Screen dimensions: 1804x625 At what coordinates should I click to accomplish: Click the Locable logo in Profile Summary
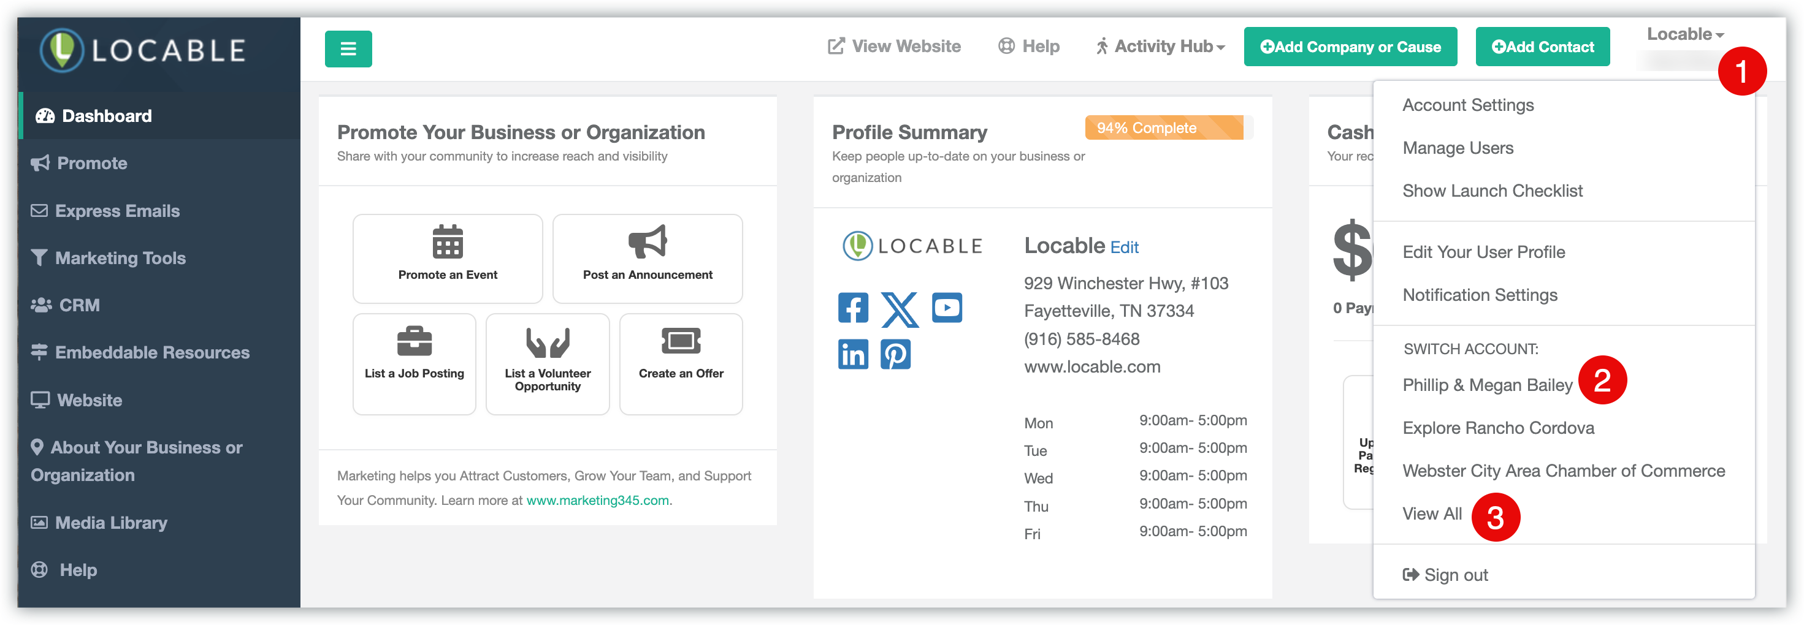[x=912, y=246]
